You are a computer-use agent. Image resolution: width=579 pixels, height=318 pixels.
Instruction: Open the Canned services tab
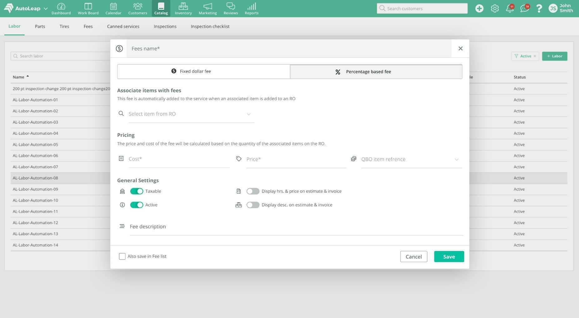click(123, 26)
